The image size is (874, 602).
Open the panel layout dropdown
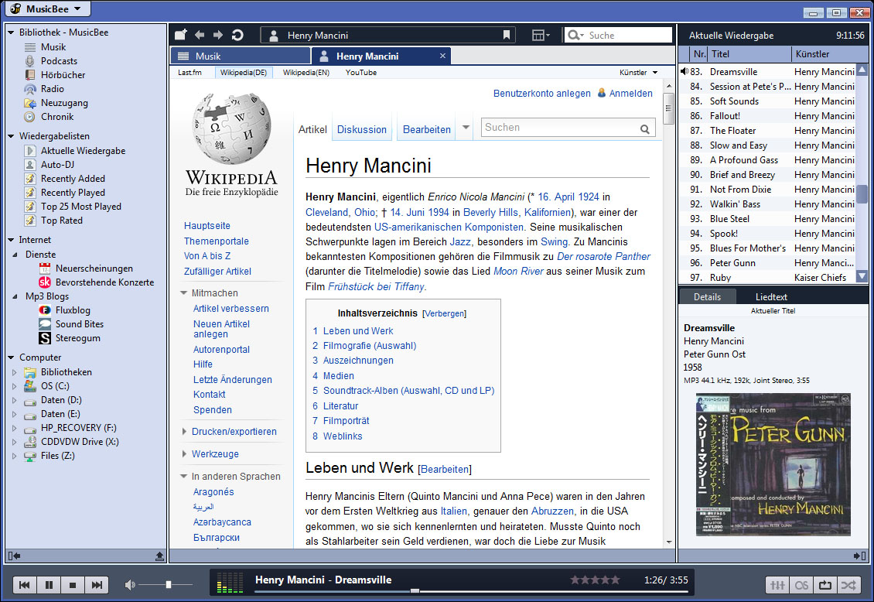(x=541, y=35)
